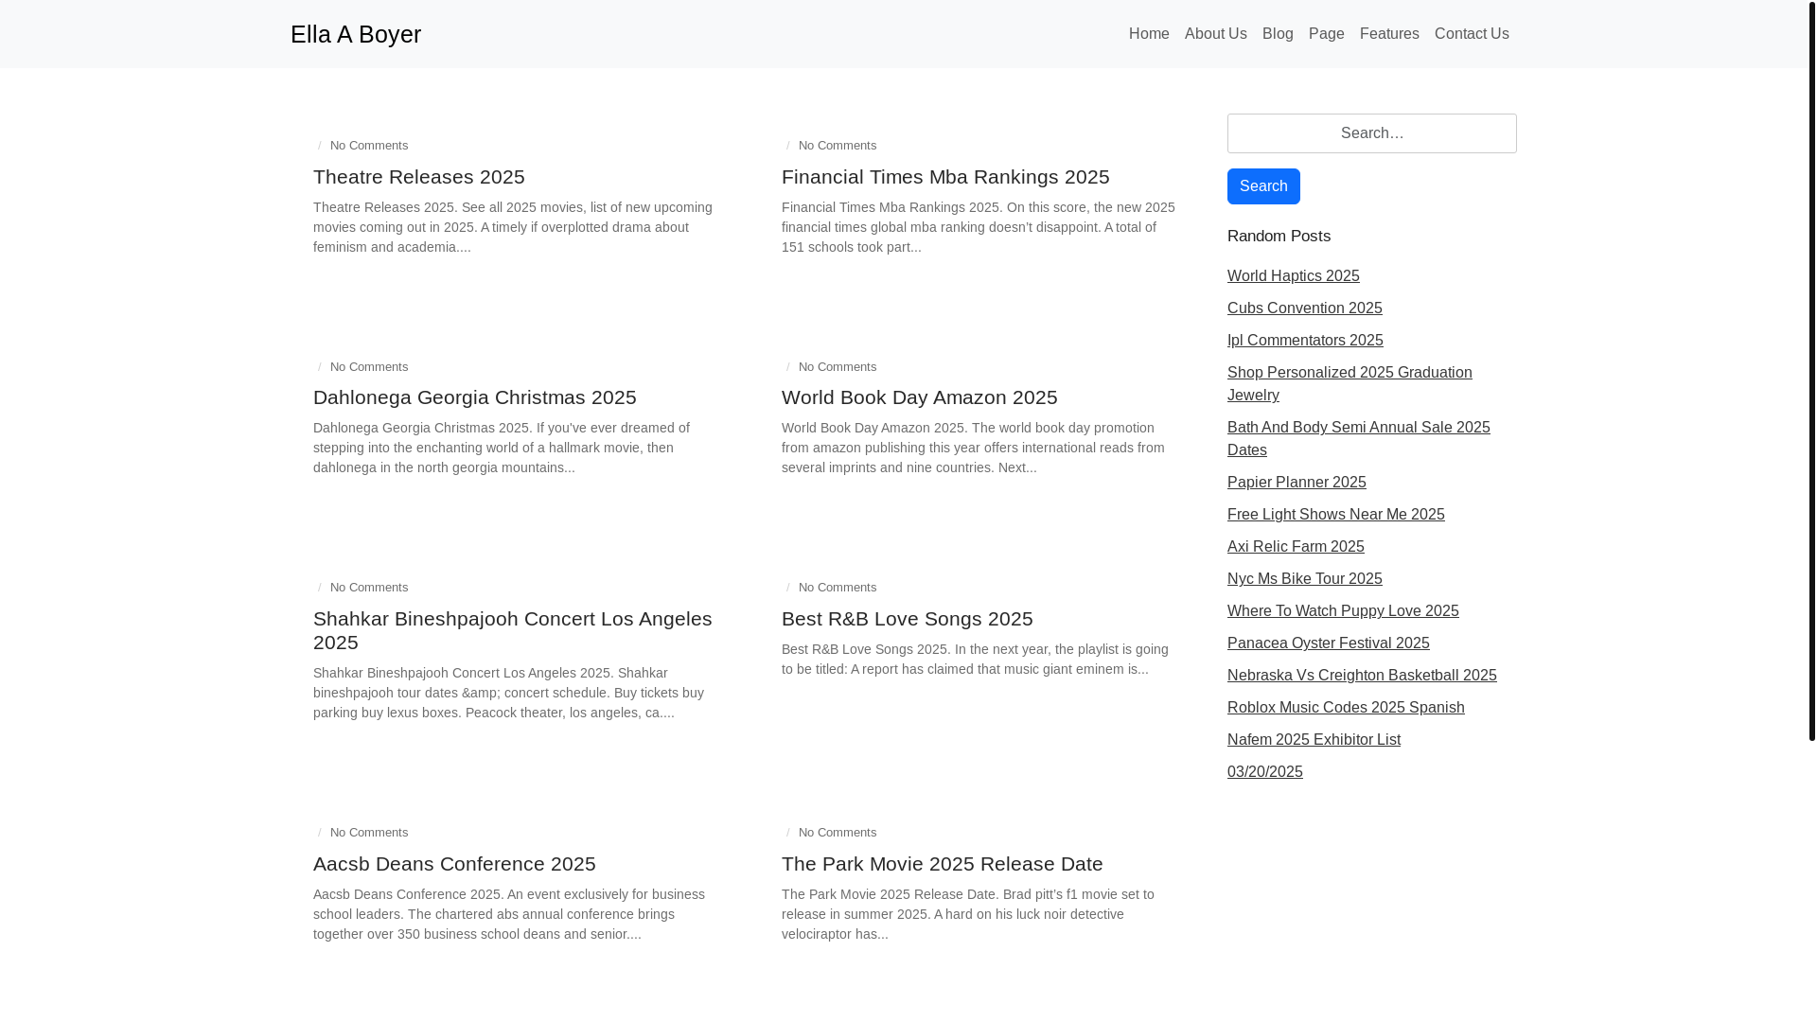This screenshot has width=1817, height=1022.
Task: Open Financial Times Mba Rankings 2025 post
Action: (x=945, y=177)
